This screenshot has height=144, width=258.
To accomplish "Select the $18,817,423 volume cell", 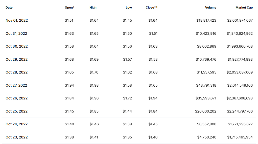I will (x=206, y=20).
